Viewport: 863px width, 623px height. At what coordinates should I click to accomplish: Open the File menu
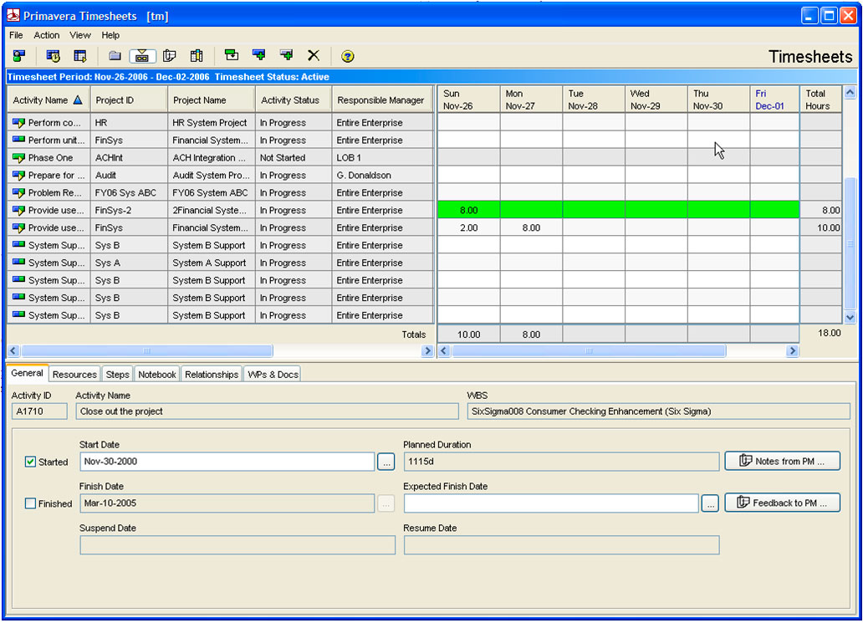pos(16,35)
